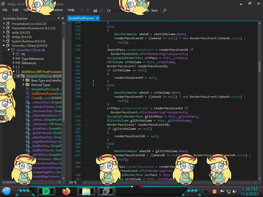Collapse the Assembly-CSharp (0.0.0.0) node
263x197 pixels.
click(4, 45)
